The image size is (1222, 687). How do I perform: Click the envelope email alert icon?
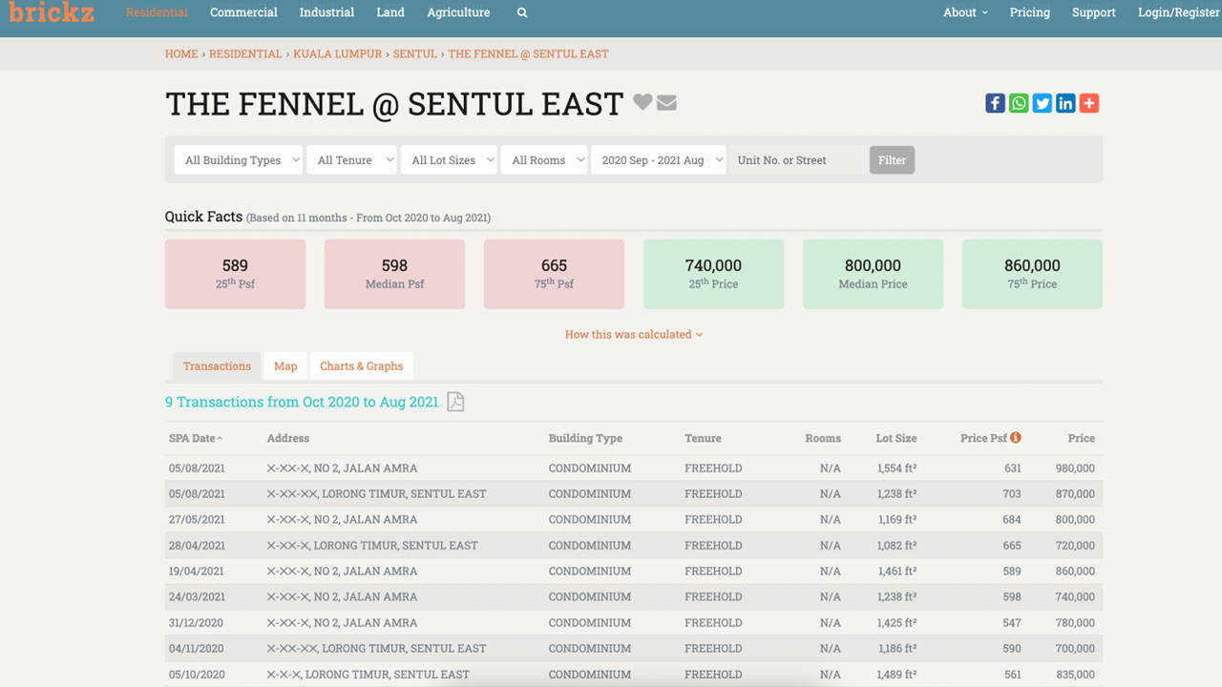(x=666, y=103)
